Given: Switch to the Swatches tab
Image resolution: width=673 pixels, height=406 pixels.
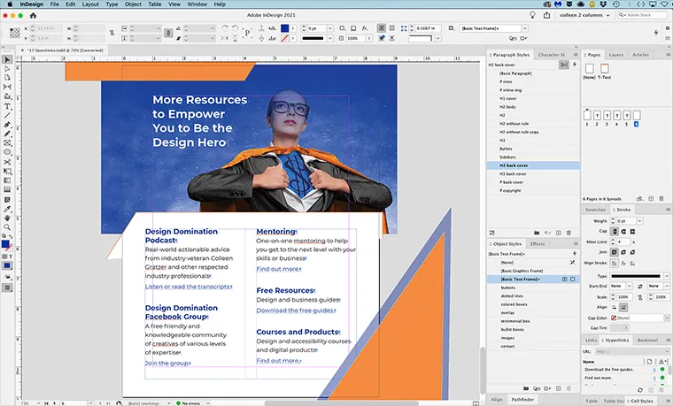Looking at the screenshot, I should point(595,210).
